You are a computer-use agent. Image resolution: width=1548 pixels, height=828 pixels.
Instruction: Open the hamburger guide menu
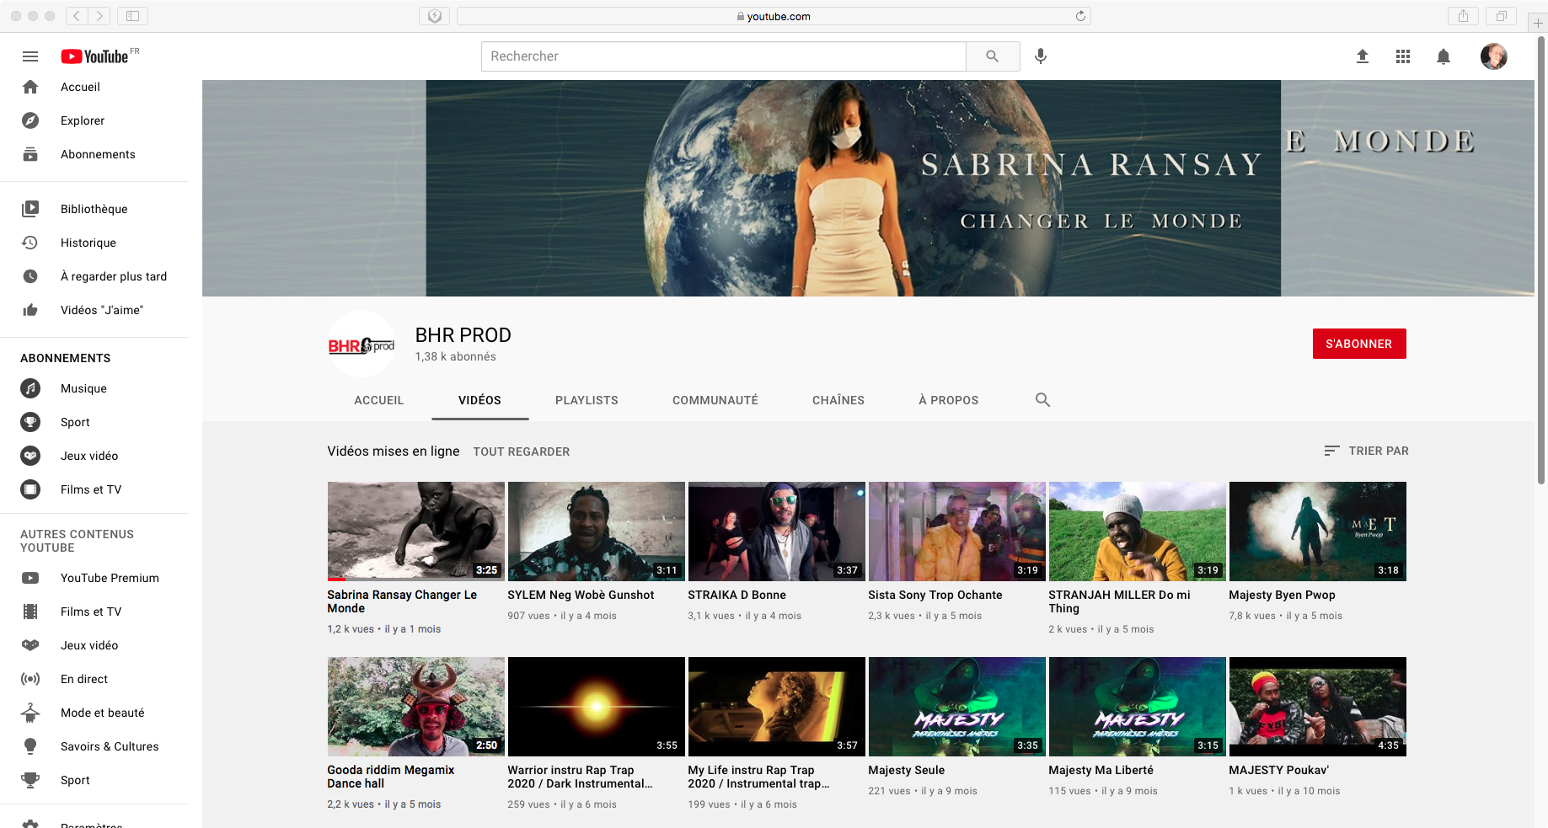coord(30,56)
